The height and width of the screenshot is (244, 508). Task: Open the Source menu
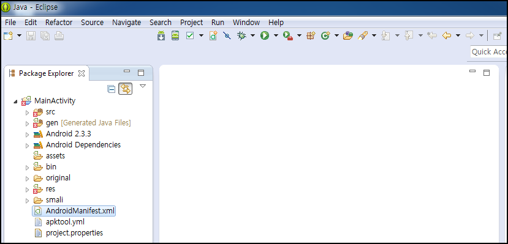93,22
